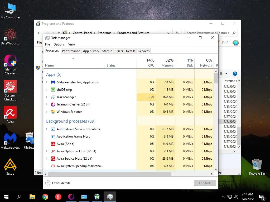Open the Windows Start menu

coord(6,197)
